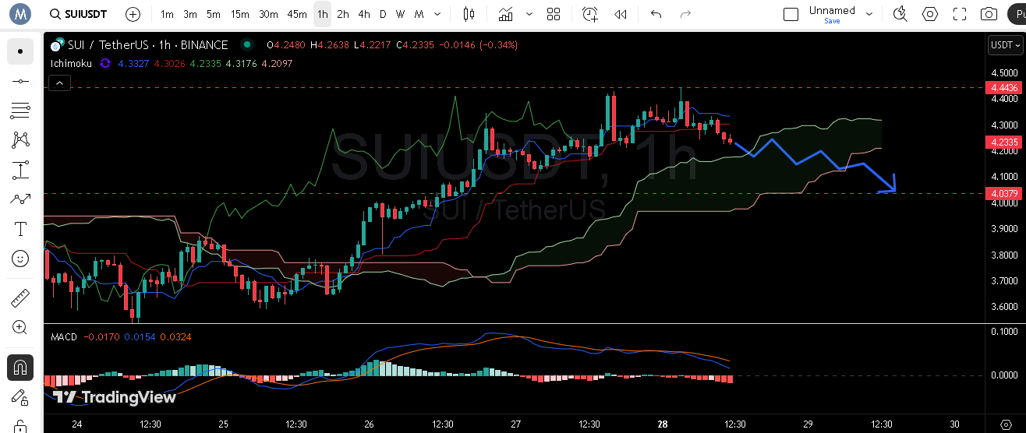Viewport: 1026px width, 433px height.
Task: Open the forecasting and measurement tool
Action: point(20,170)
